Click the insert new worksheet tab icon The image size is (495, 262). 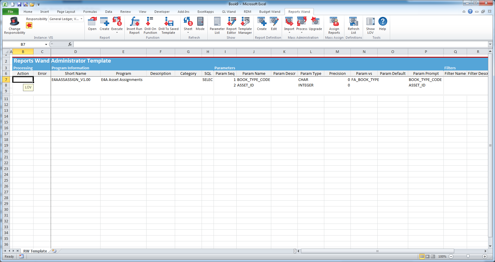tap(54, 251)
